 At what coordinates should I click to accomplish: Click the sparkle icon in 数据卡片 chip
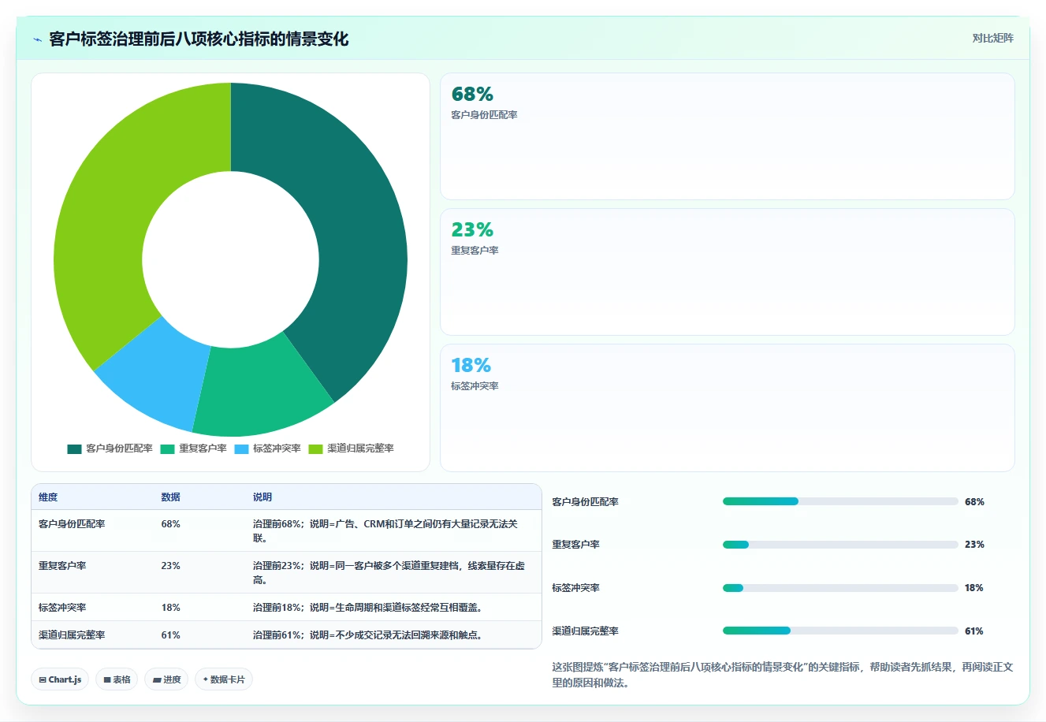pyautogui.click(x=206, y=679)
